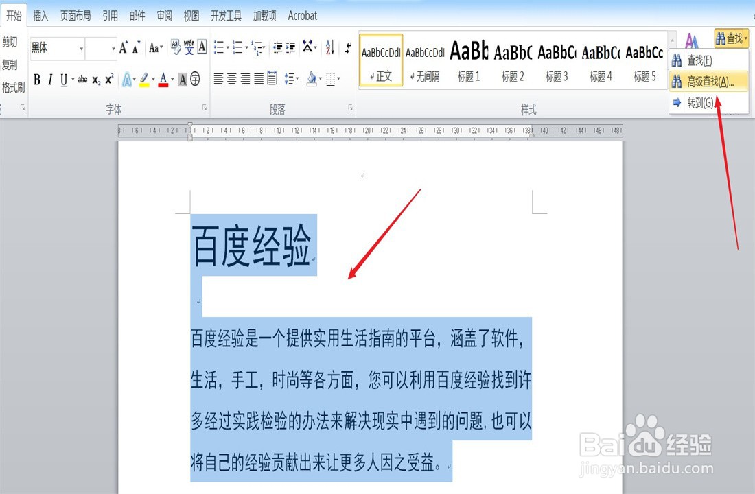Image resolution: width=755 pixels, height=494 pixels.
Task: Apply 标题 1 style
Action: (469, 60)
